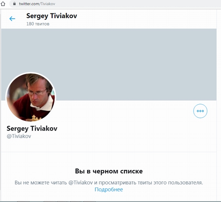Open the three-dot more options button
This screenshot has height=202, width=221.
pyautogui.click(x=200, y=111)
